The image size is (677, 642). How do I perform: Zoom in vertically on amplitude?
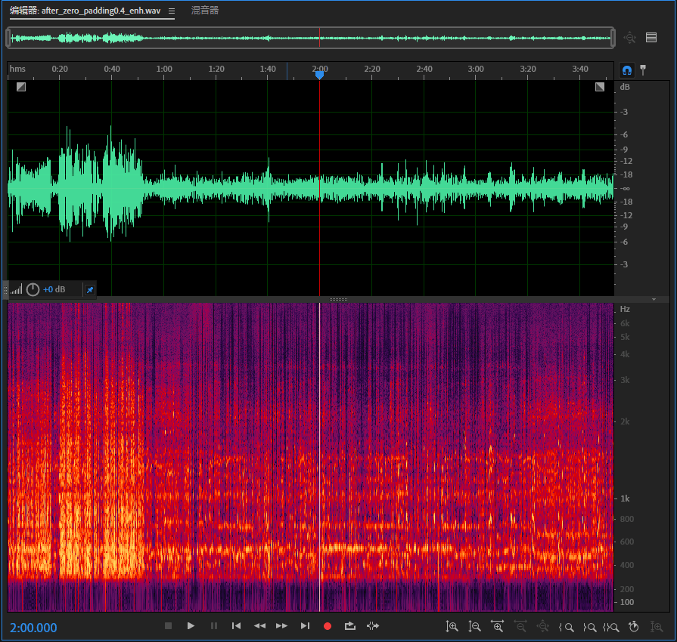(452, 626)
